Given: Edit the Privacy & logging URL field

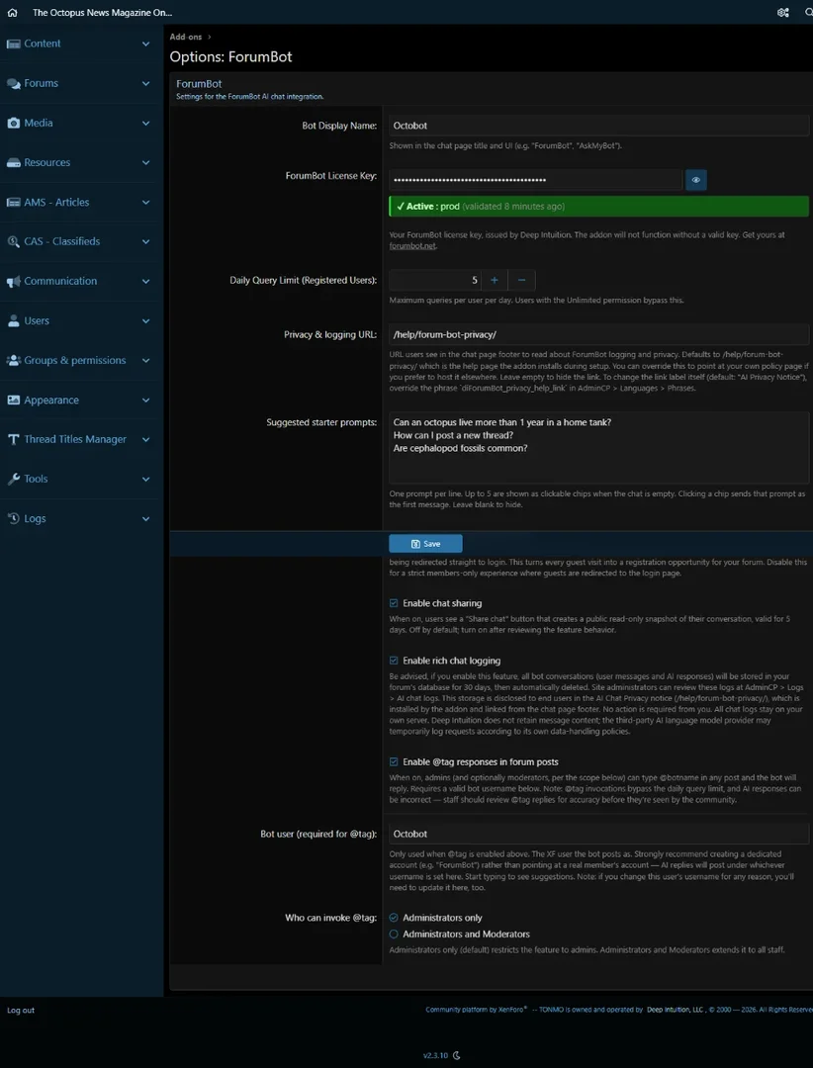Looking at the screenshot, I should click(x=599, y=334).
